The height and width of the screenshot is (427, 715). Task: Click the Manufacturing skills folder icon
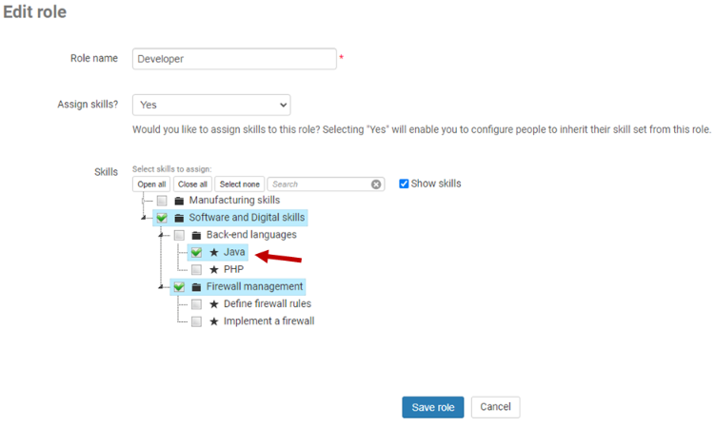point(179,201)
